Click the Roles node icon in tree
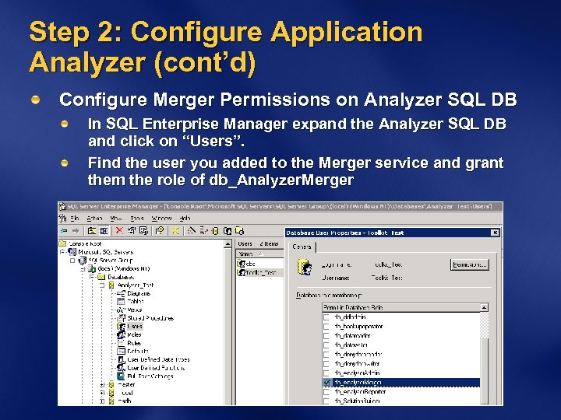This screenshot has width=561, height=420. pyautogui.click(x=122, y=334)
